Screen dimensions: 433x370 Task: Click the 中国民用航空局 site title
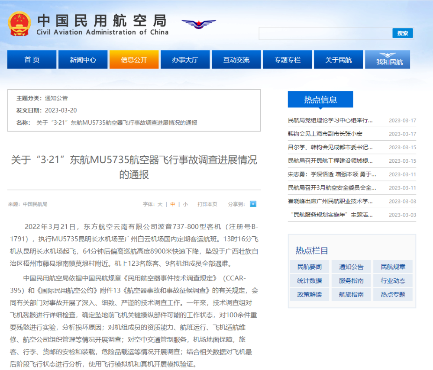tap(102, 21)
